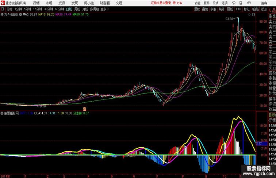Select the 周线 weekly period tab

77,9
